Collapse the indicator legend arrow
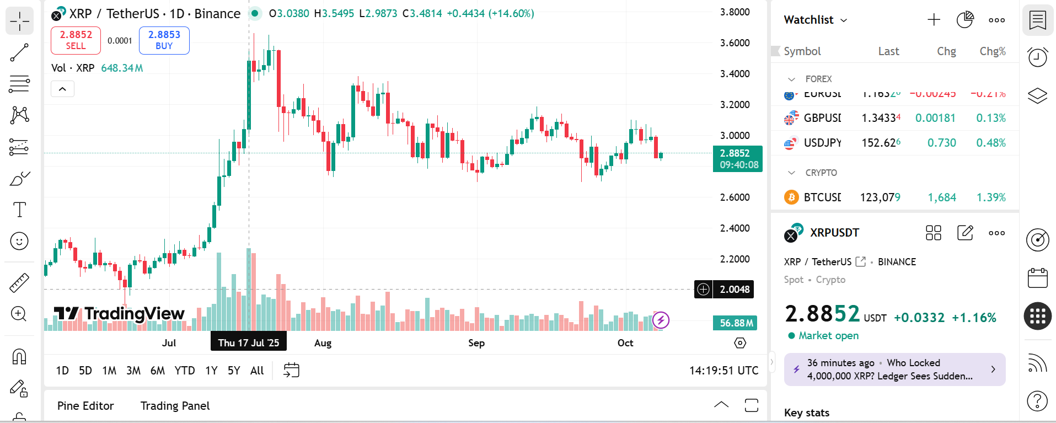This screenshot has width=1056, height=423. click(x=62, y=89)
